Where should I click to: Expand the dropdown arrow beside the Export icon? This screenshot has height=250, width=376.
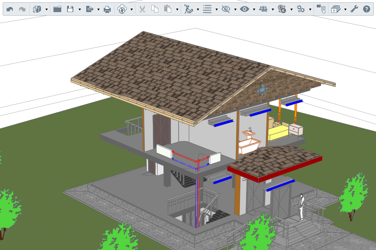coord(98,10)
